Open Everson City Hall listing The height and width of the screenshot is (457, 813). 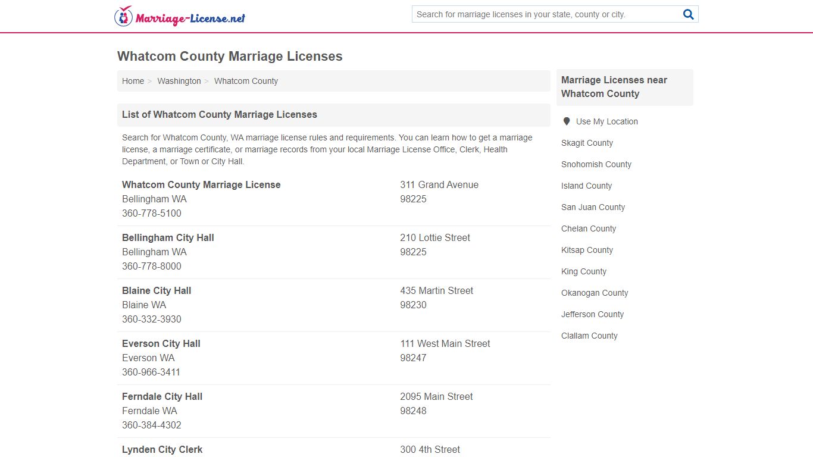pos(161,343)
